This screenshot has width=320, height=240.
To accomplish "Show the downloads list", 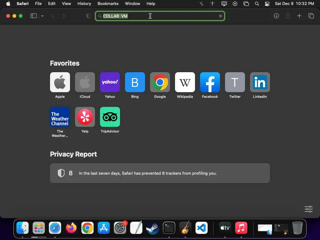I will [276, 16].
